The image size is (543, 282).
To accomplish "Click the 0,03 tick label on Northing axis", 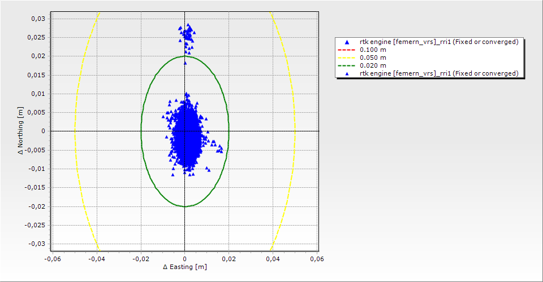I will (38, 19).
